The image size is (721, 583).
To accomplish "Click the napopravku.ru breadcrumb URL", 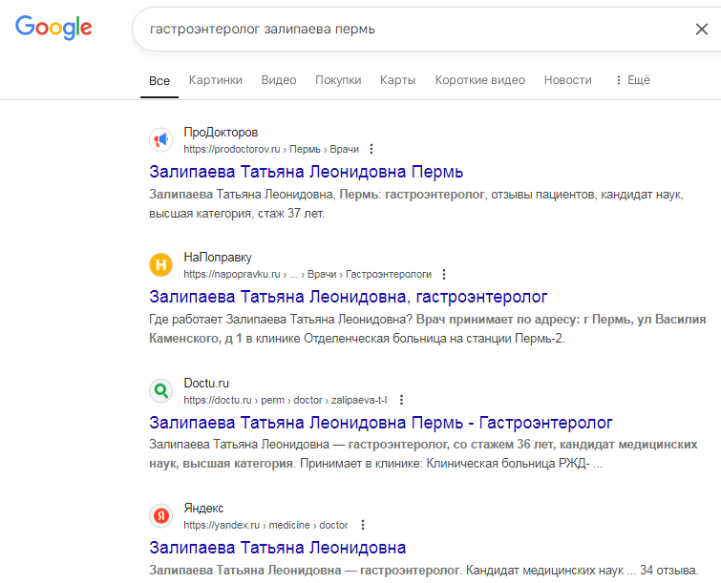I will 307,274.
